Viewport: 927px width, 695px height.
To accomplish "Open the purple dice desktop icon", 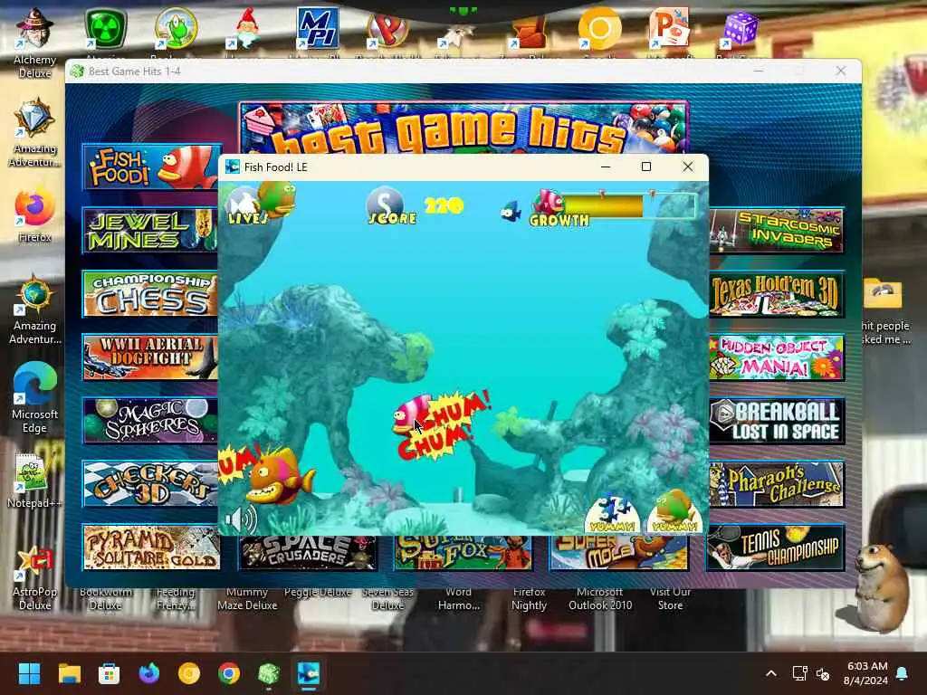I will tap(741, 28).
